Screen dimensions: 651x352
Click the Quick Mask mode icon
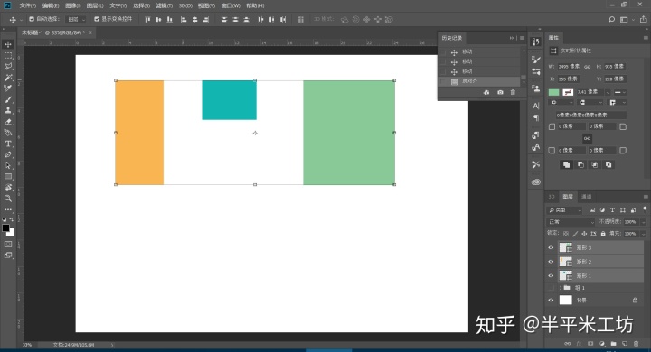point(8,245)
